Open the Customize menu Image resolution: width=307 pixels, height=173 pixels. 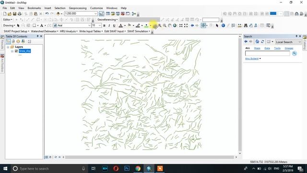click(x=96, y=8)
